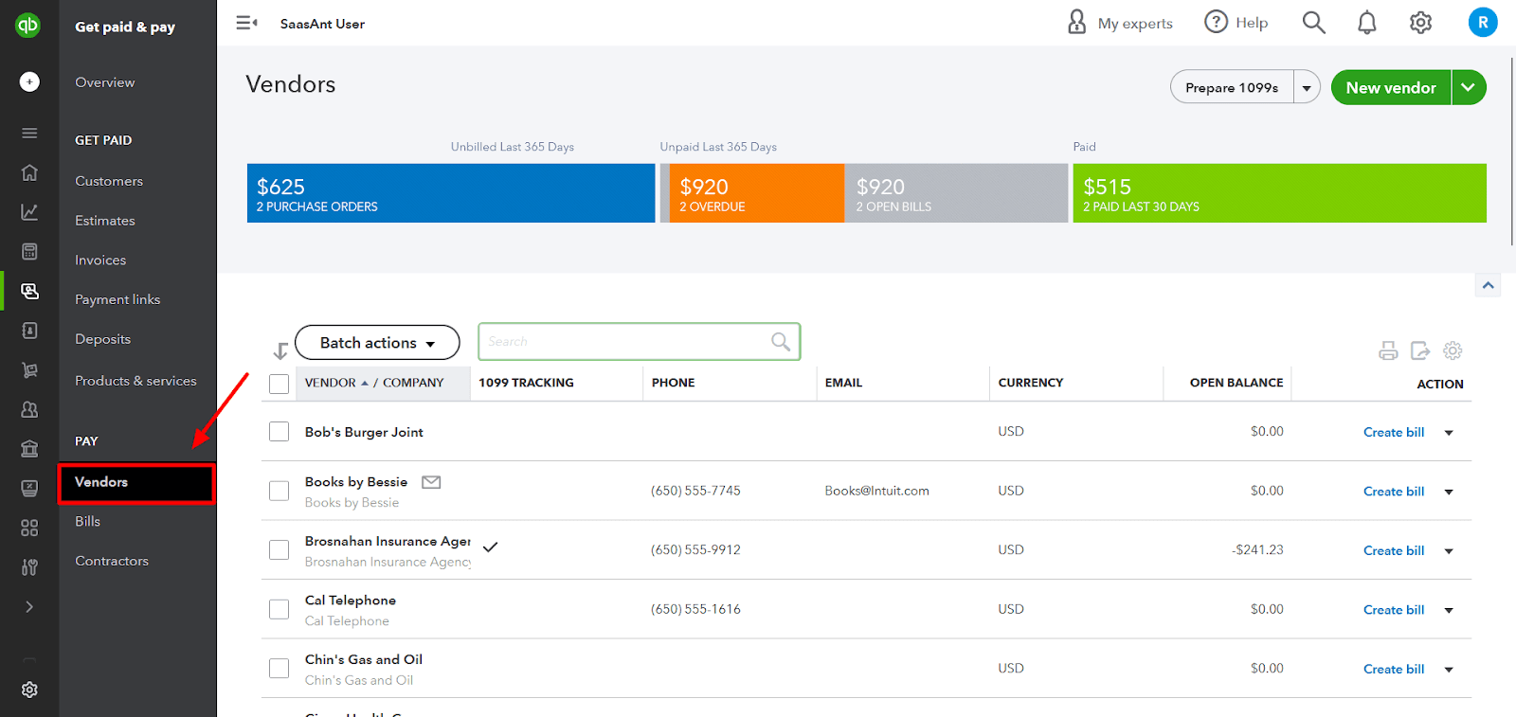Open the Customers menu item
Viewport: 1516px width, 717px height.
(x=109, y=181)
